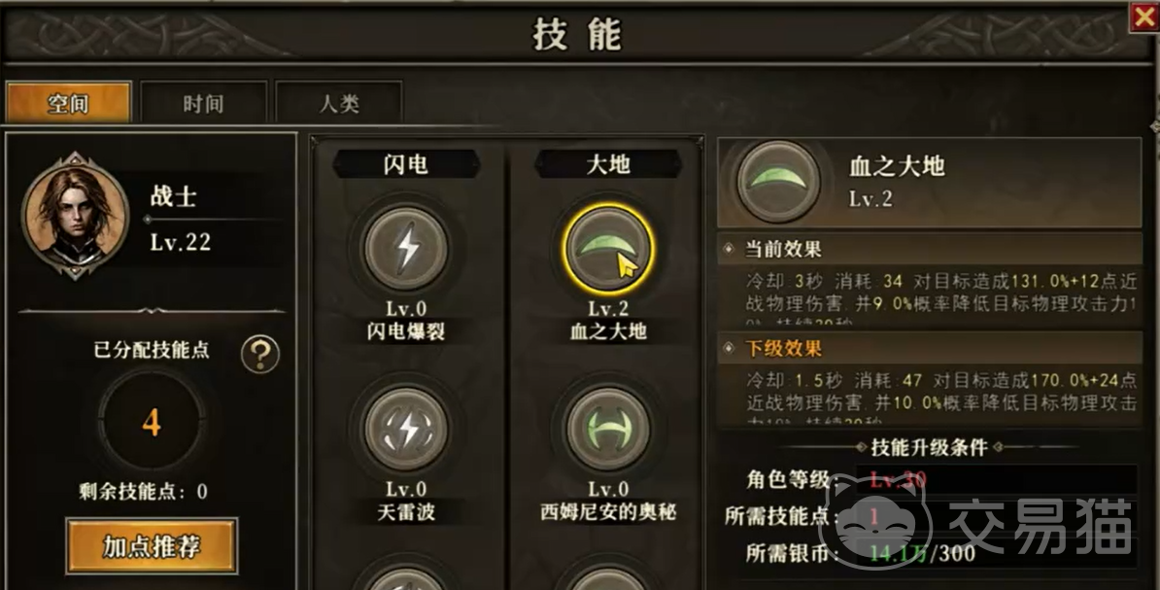1160x590 pixels.
Task: Switch to the 人类 tab
Action: coord(339,103)
